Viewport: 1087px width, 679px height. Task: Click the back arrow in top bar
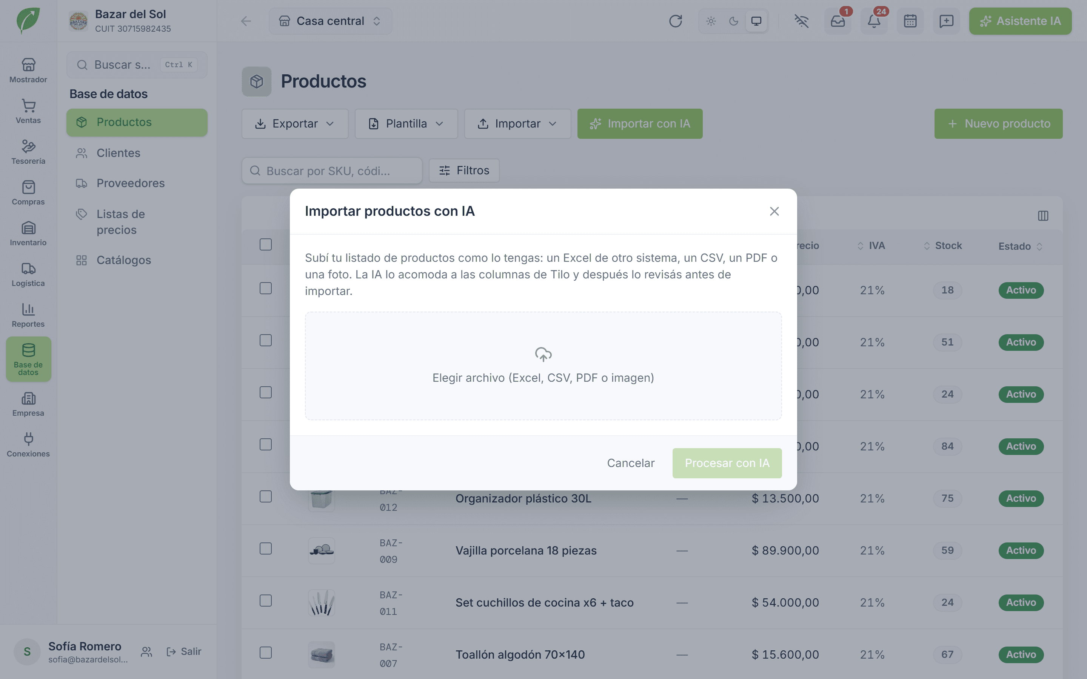[246, 21]
